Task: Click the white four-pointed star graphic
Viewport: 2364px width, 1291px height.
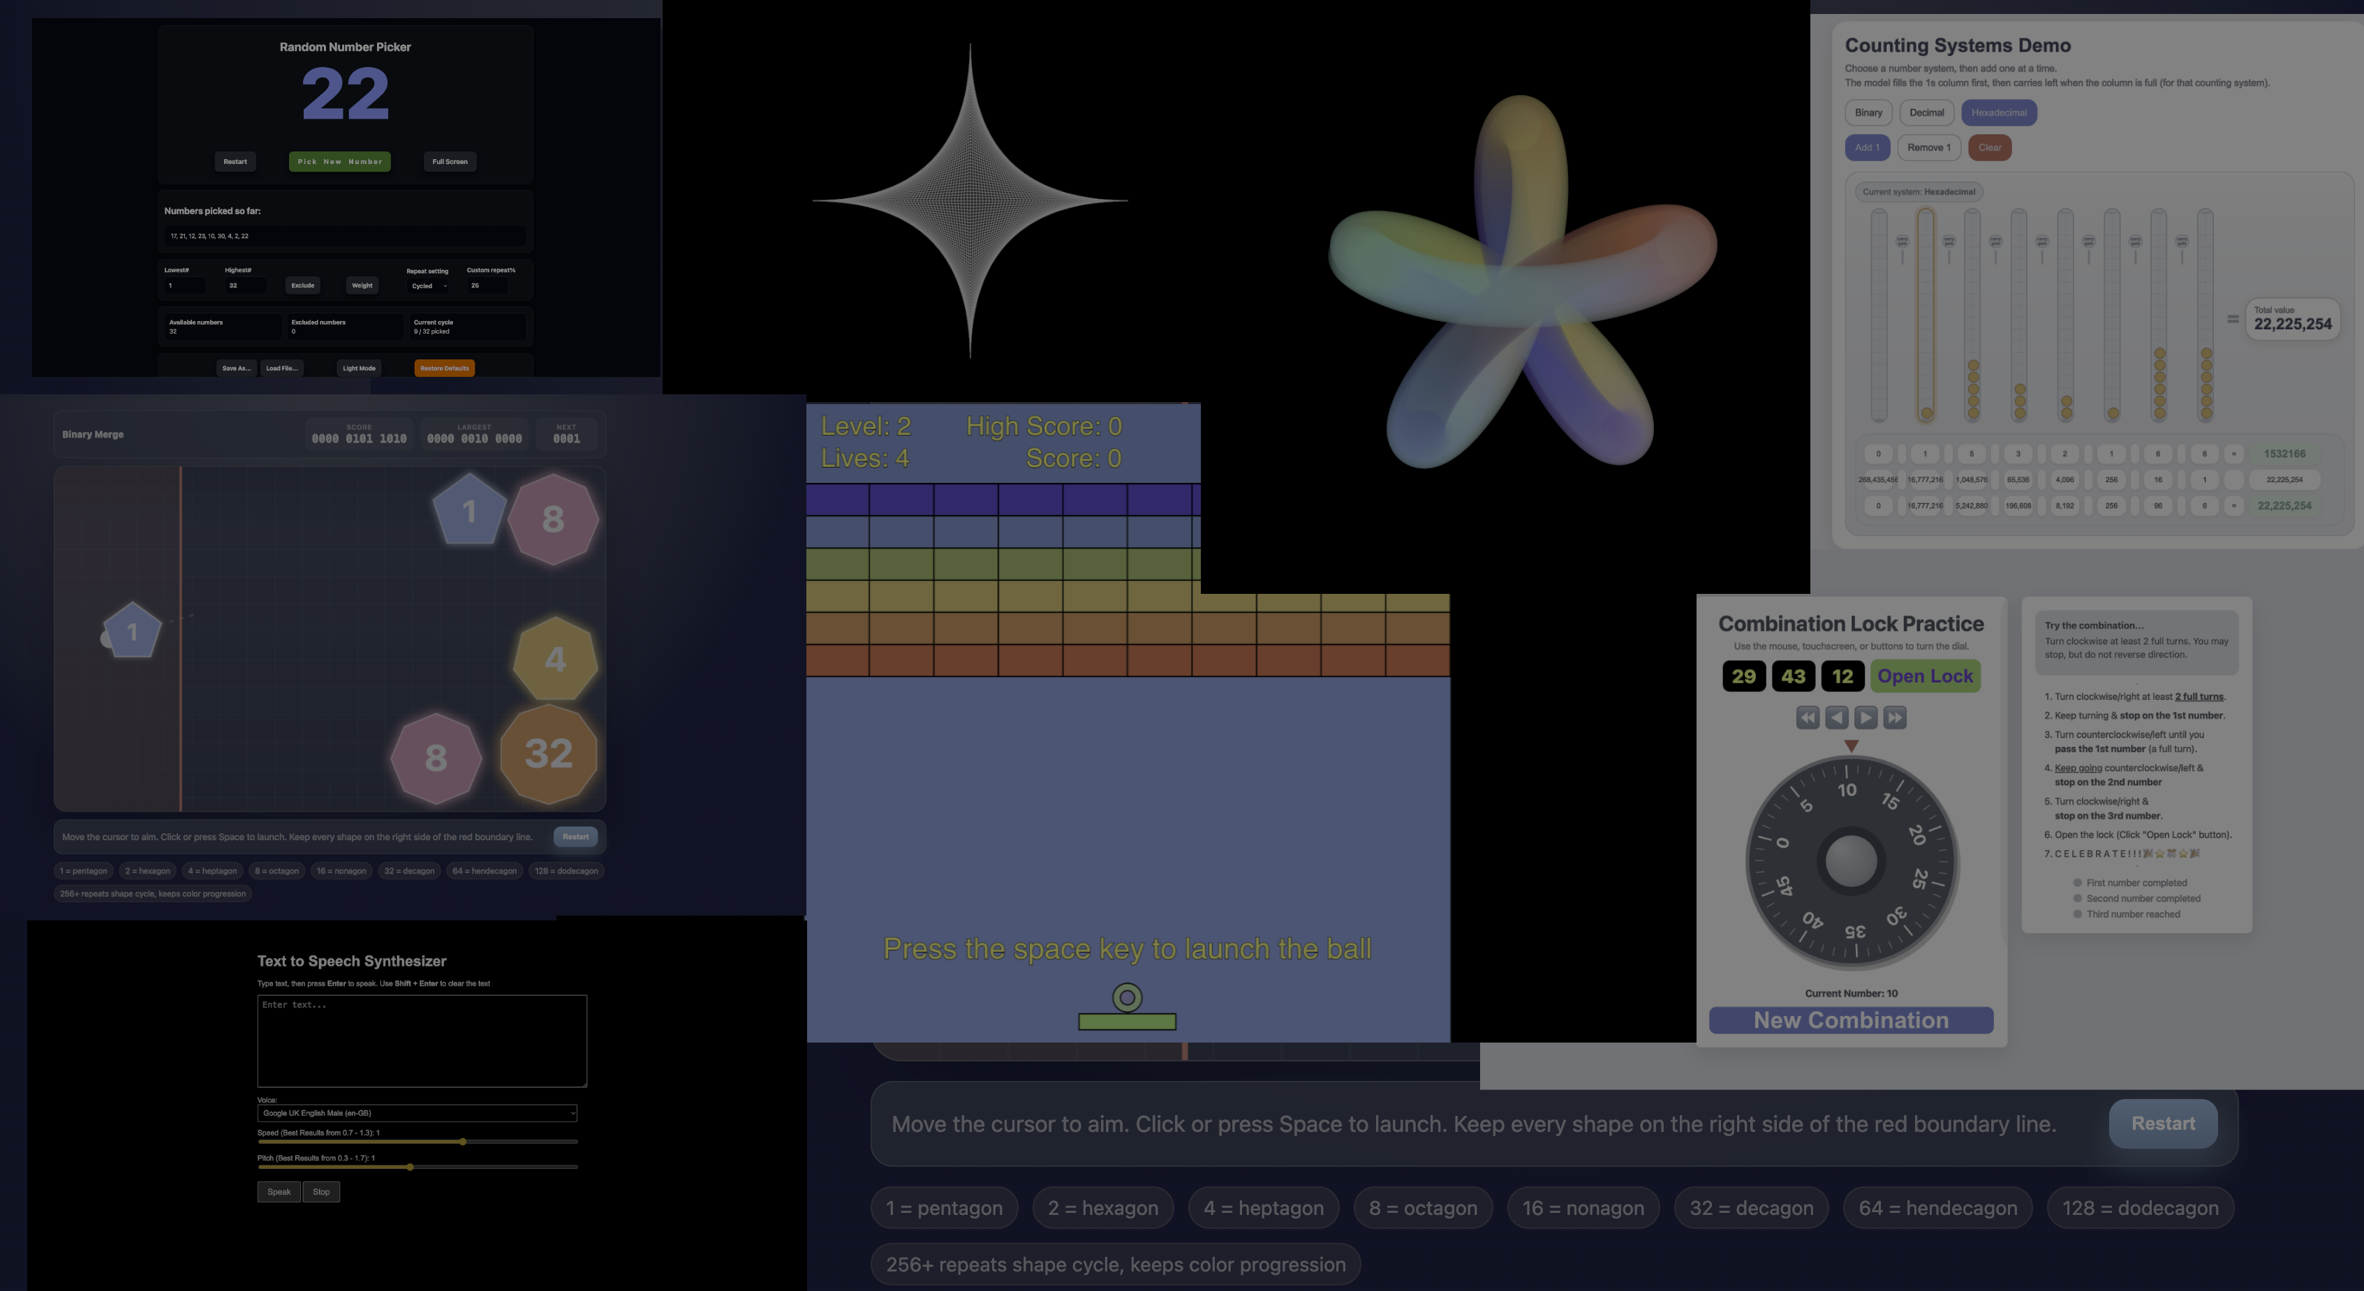Action: point(970,200)
